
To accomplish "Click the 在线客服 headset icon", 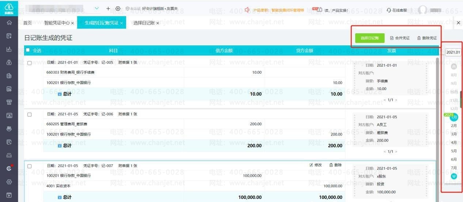I will click(x=389, y=10).
